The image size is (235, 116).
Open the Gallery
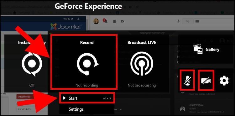point(206,49)
